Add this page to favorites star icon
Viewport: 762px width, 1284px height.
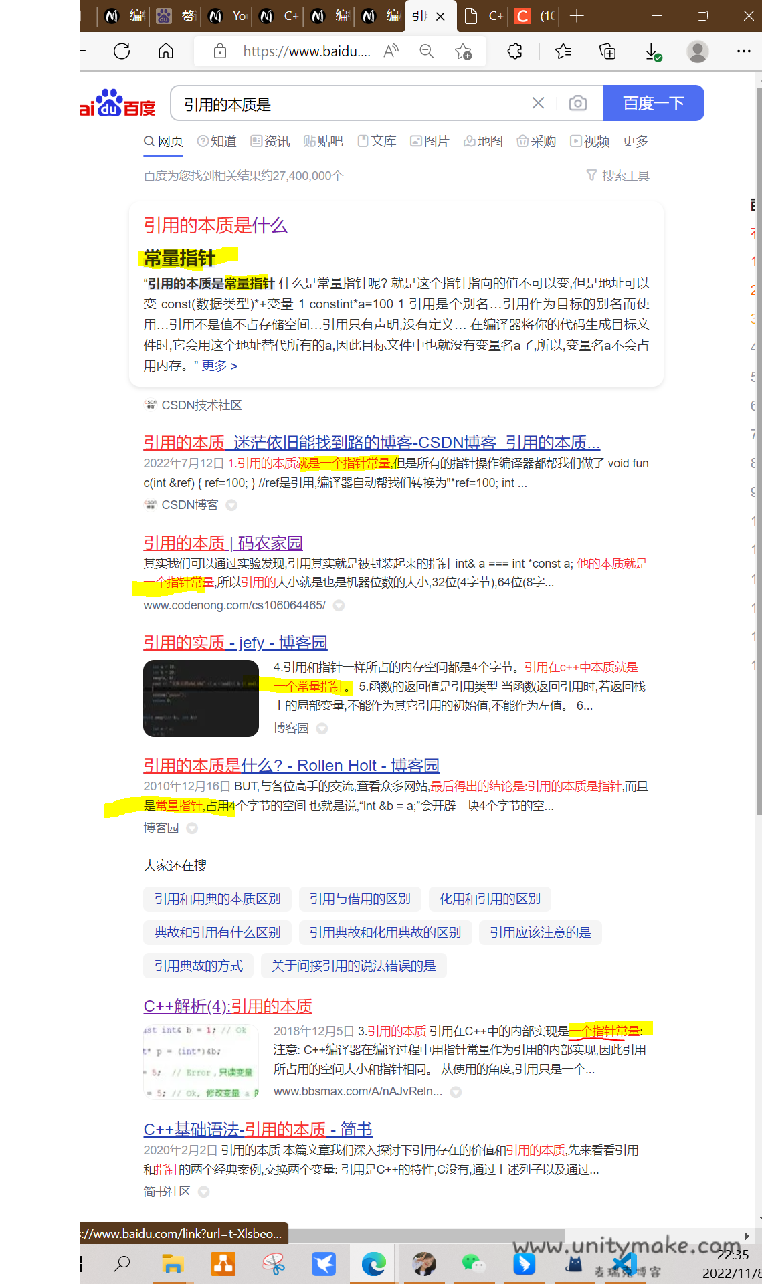[x=463, y=51]
